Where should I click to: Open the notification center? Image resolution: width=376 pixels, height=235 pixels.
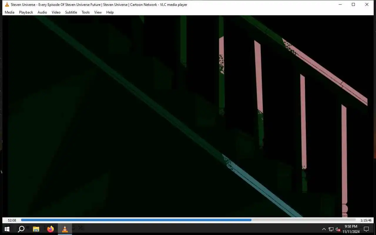(x=366, y=229)
